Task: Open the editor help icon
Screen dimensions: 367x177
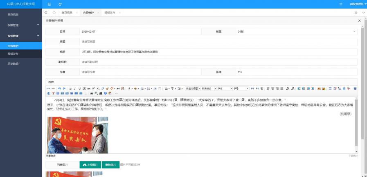Action: pyautogui.click(x=105, y=93)
